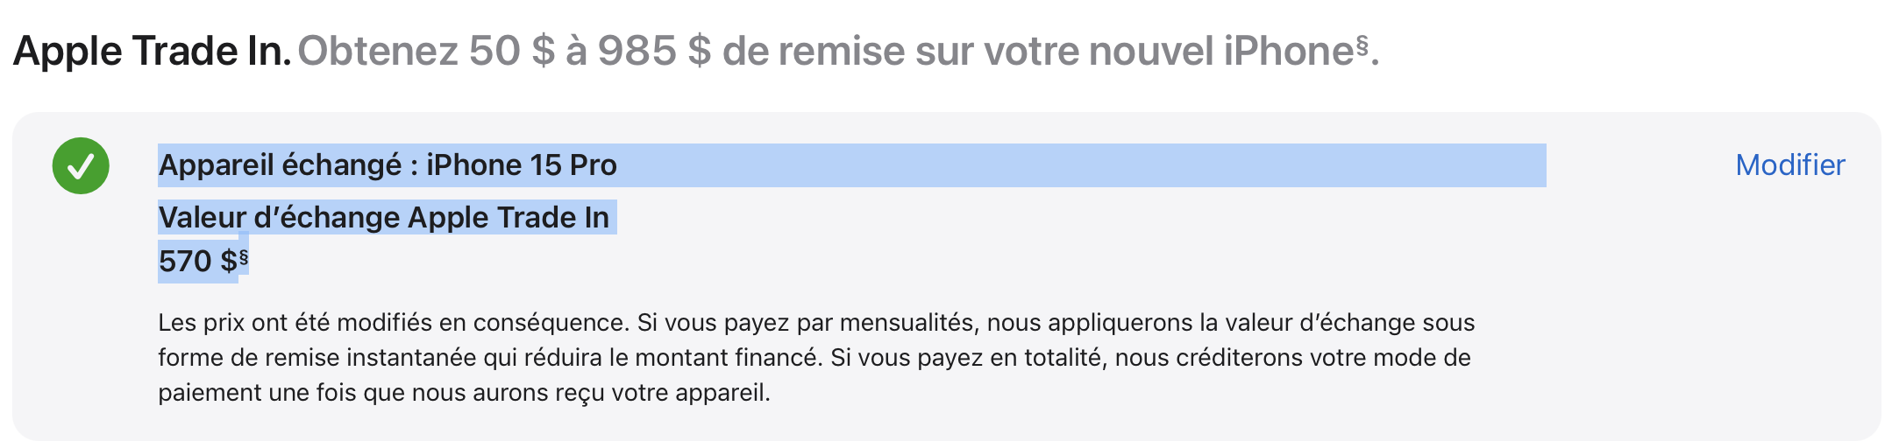Click the word "mensualités" in the paragraph

tap(907, 323)
